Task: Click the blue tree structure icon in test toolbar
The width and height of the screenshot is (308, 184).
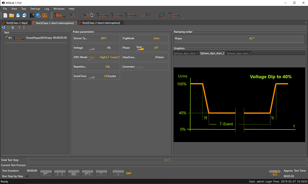Action: pyautogui.click(x=3, y=28)
